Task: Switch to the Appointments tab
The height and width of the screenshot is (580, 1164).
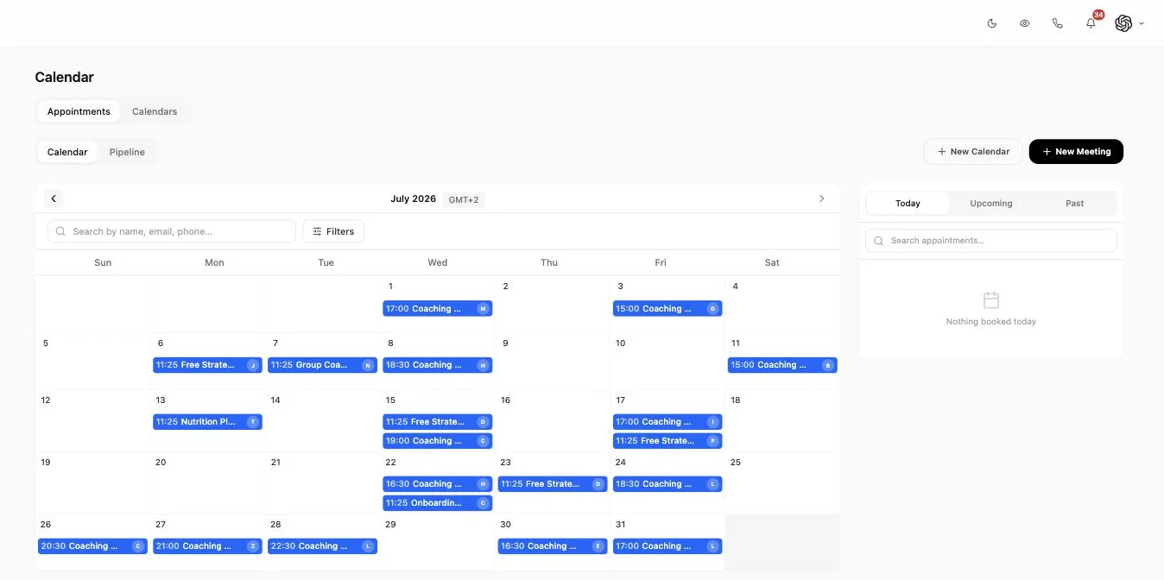Action: point(79,111)
